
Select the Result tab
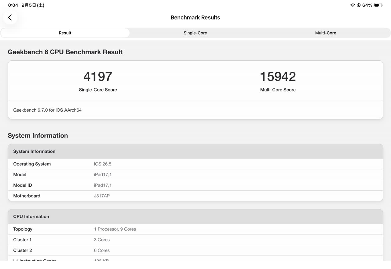65,33
